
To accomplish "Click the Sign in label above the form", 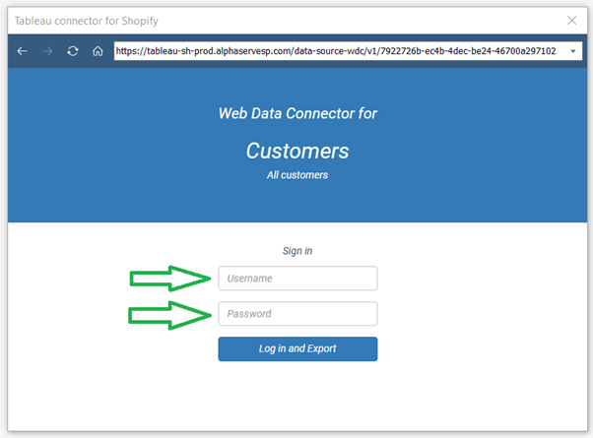I will (297, 251).
